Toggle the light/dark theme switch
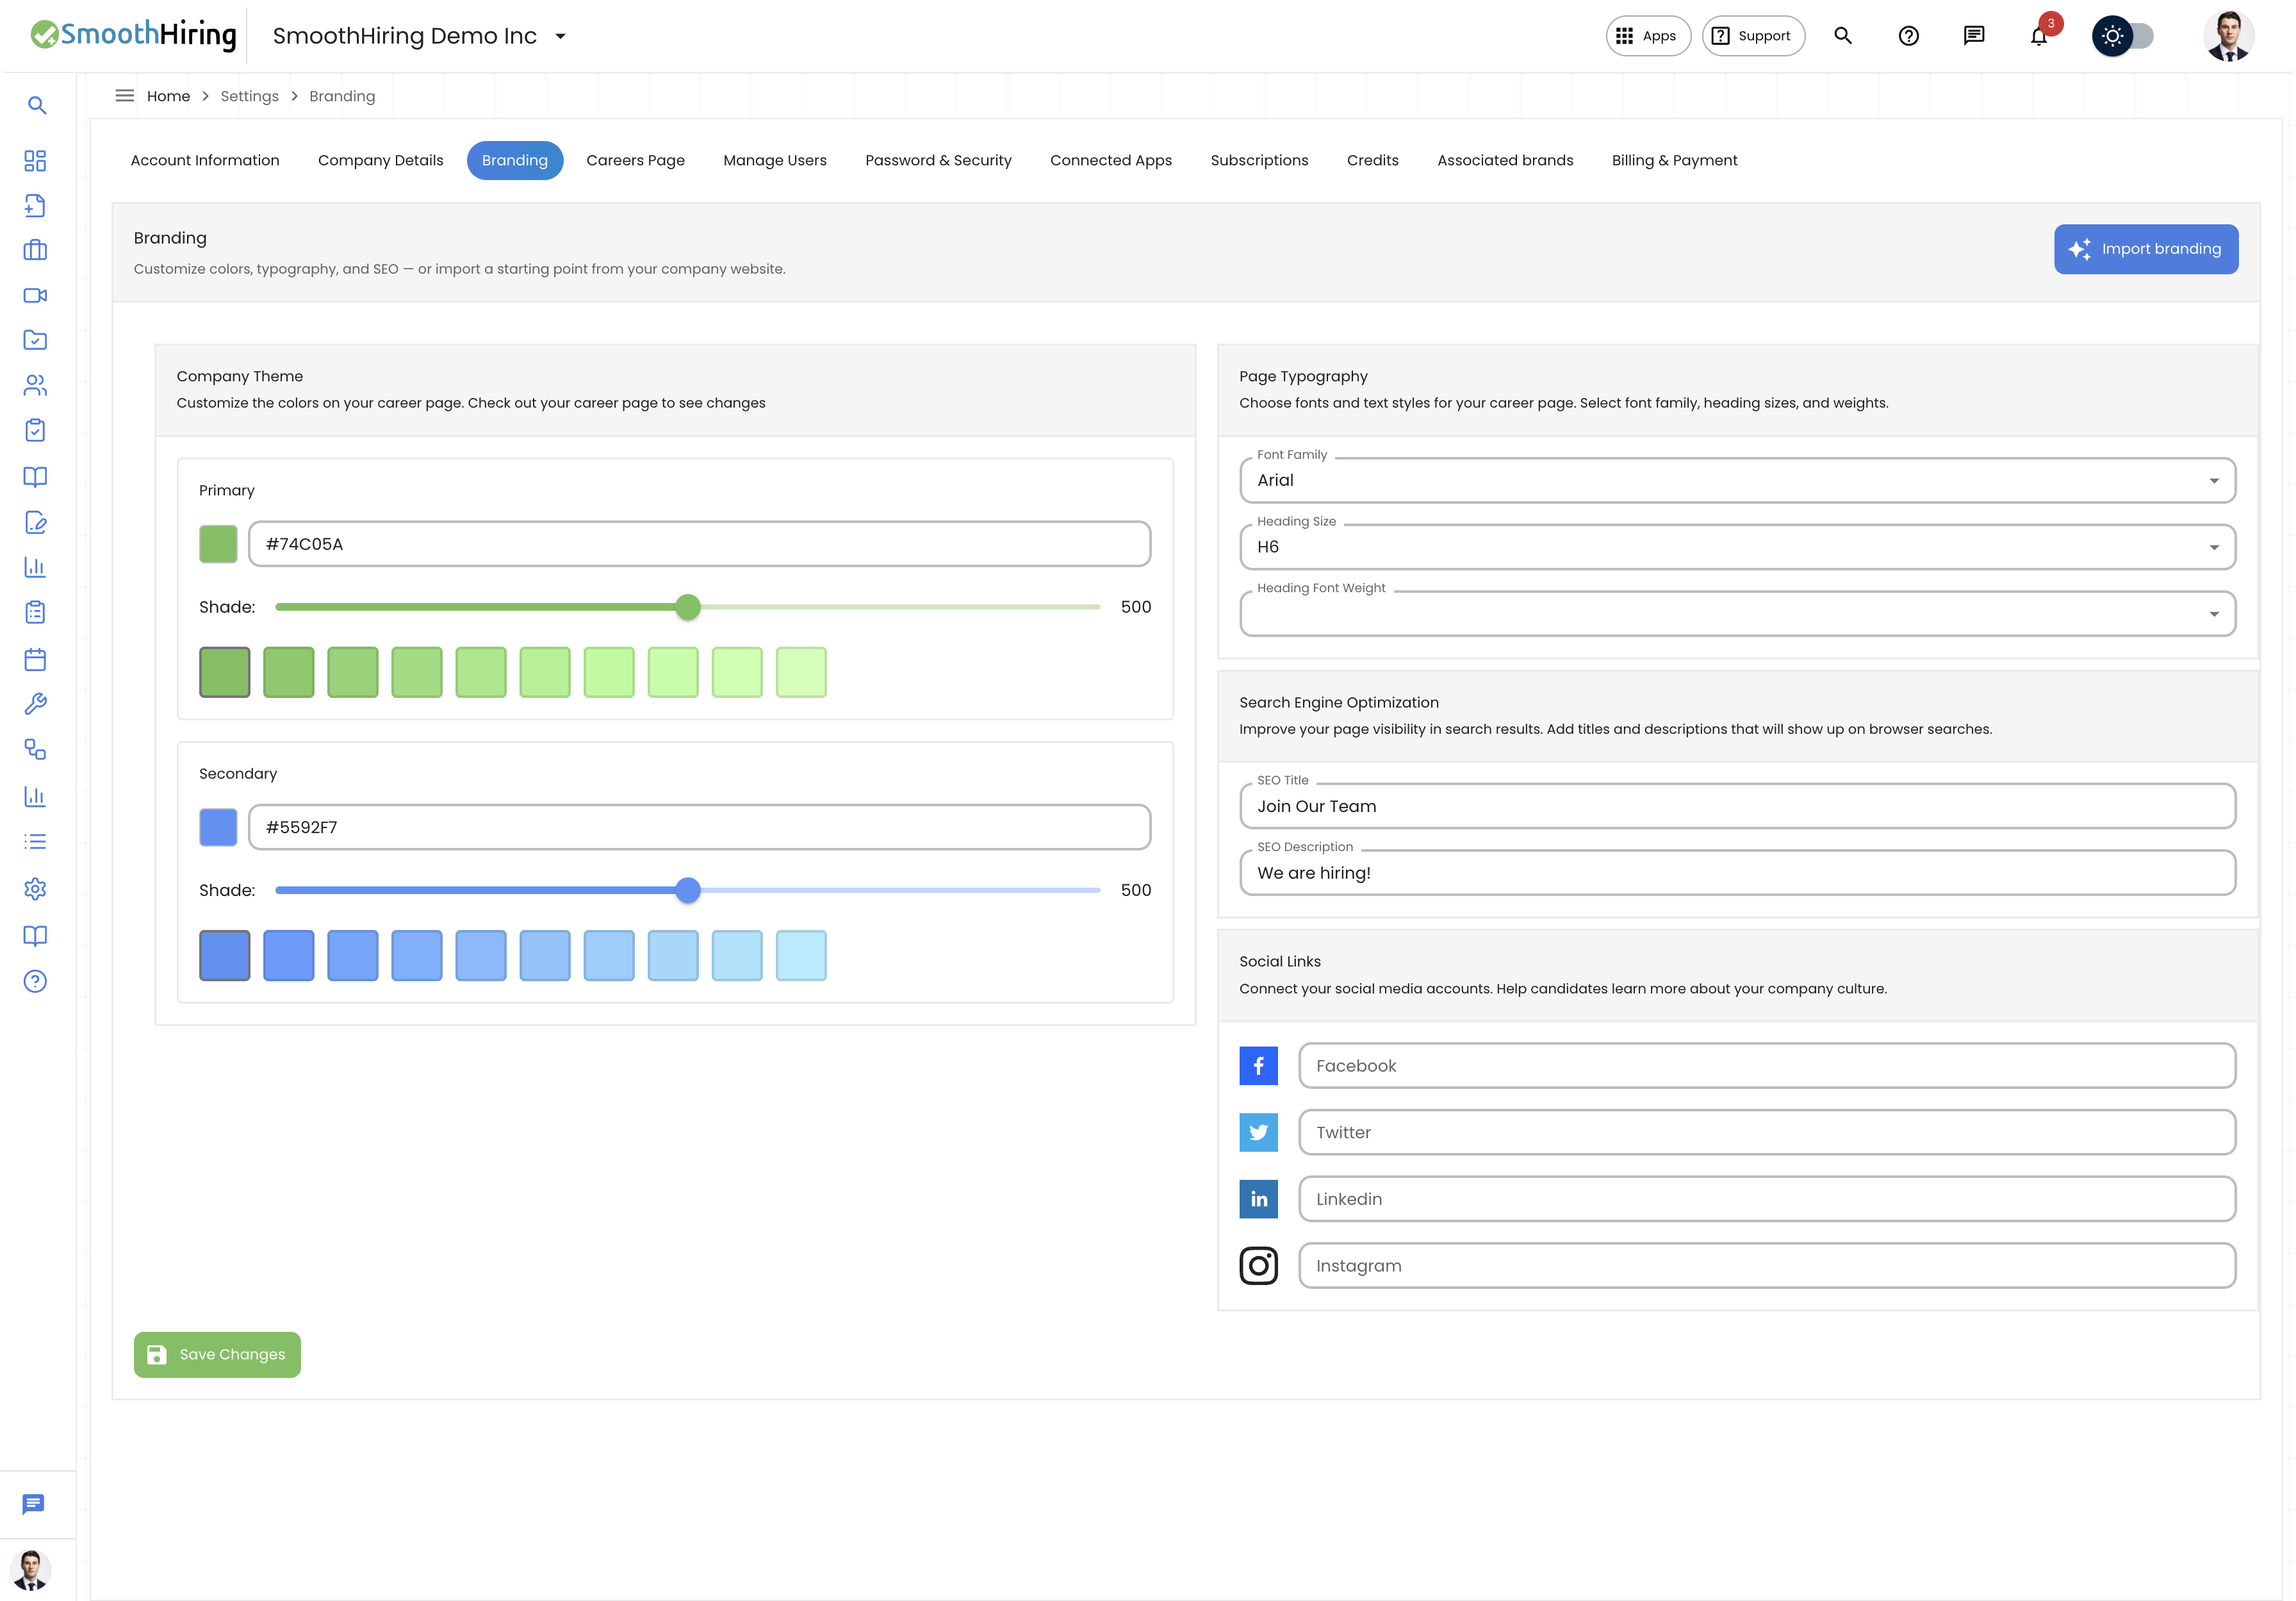The image size is (2296, 1601). [2123, 36]
